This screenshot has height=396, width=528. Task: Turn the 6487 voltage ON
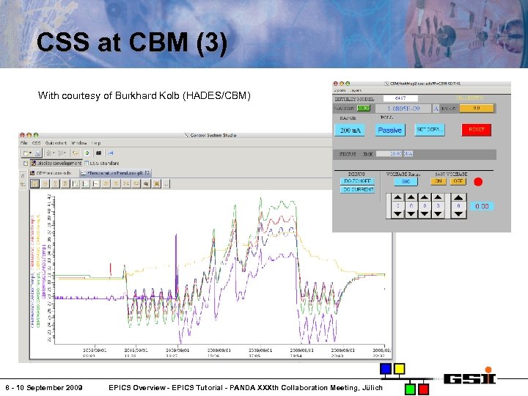pyautogui.click(x=439, y=181)
